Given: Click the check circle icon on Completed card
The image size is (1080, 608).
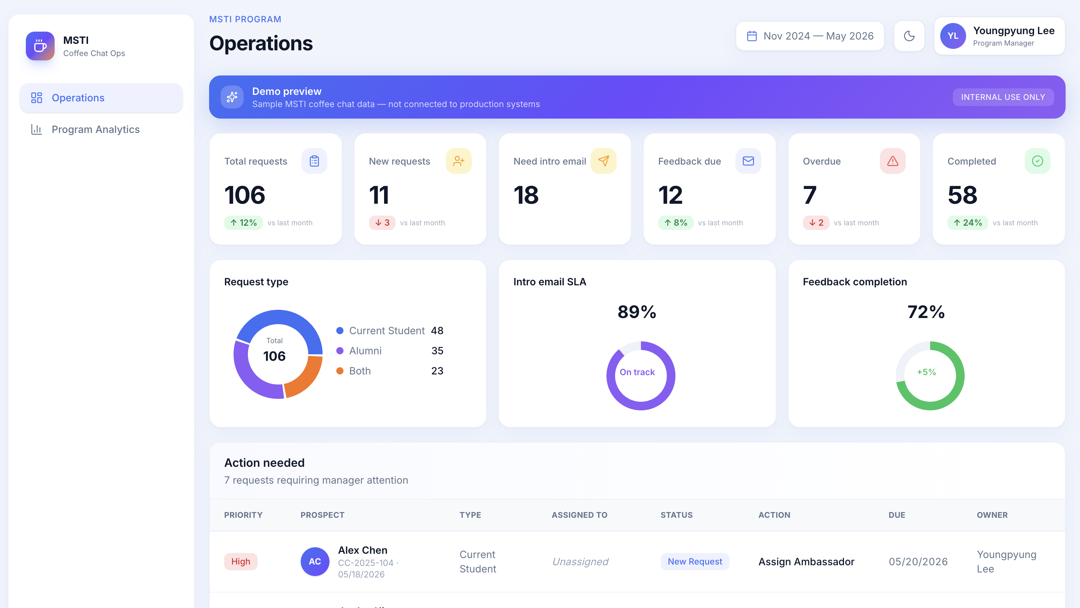Looking at the screenshot, I should (1037, 161).
